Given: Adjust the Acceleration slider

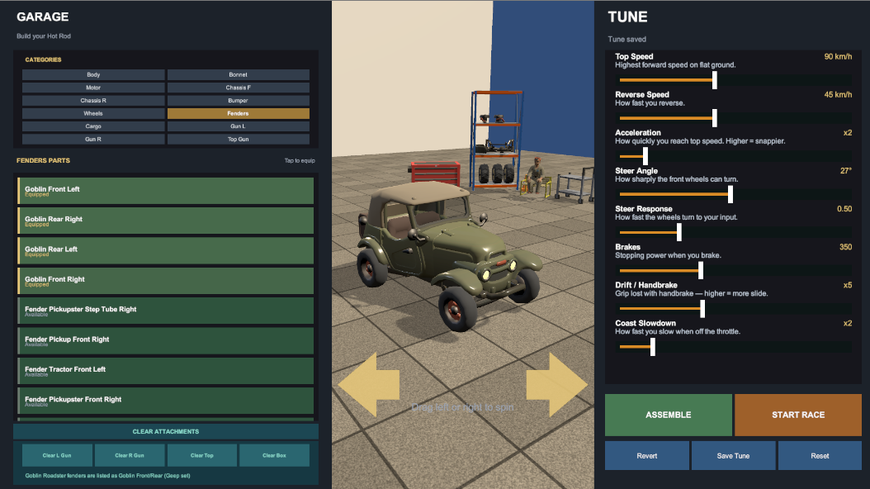Looking at the screenshot, I should pos(735,156).
